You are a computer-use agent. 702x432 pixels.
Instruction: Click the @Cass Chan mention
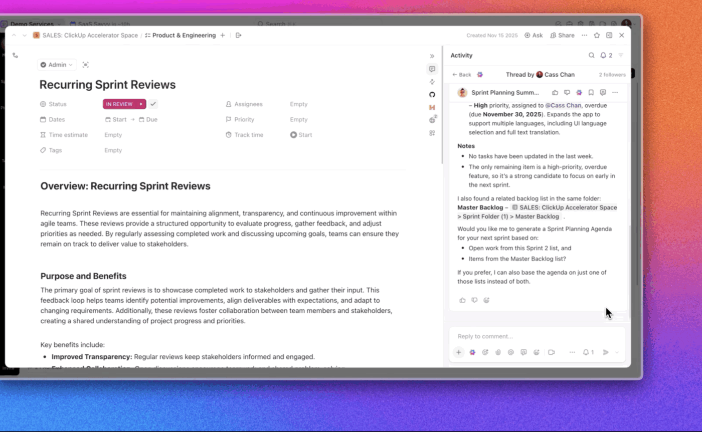[563, 106]
